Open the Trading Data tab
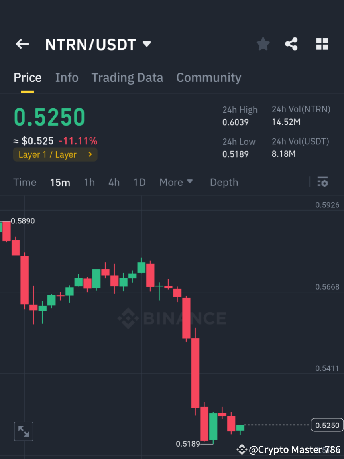This screenshot has width=344, height=459. [x=127, y=77]
